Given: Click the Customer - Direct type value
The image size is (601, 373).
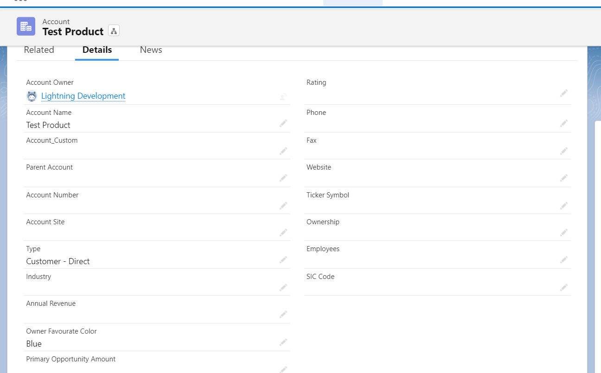Looking at the screenshot, I should click(x=58, y=261).
